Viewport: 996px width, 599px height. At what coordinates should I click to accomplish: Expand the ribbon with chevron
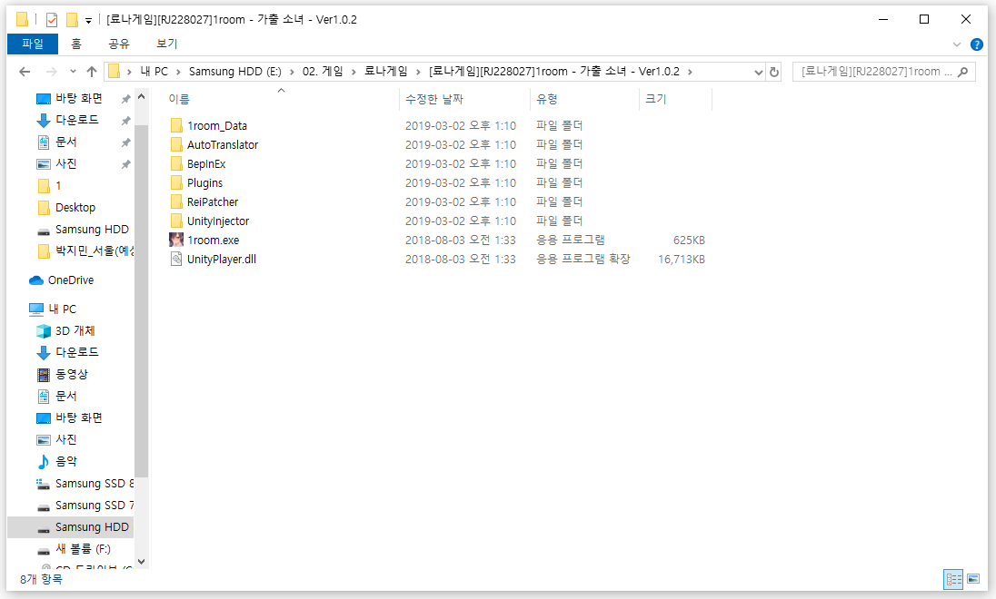[x=957, y=44]
